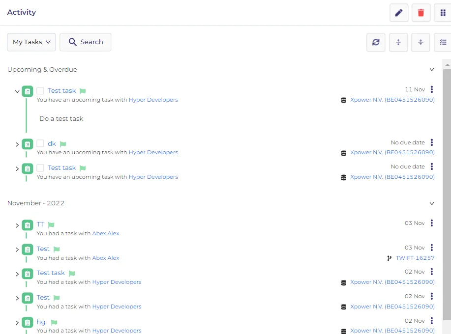
Task: Click the checklist icon in the toolbar
Action: (x=443, y=42)
